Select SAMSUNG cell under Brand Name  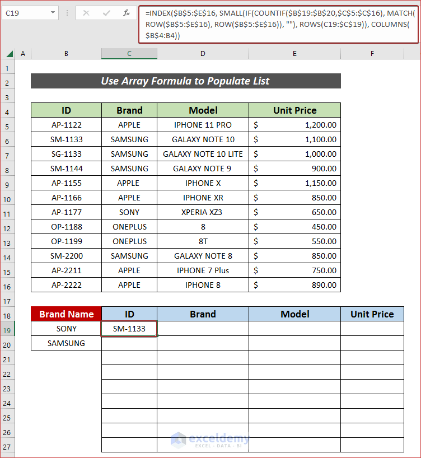[x=66, y=343]
